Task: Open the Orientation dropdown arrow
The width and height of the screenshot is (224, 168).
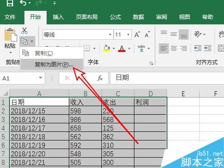Action: [204, 34]
